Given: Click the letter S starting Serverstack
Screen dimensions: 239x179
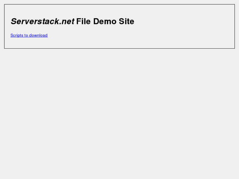Looking at the screenshot, I should [14, 21].
